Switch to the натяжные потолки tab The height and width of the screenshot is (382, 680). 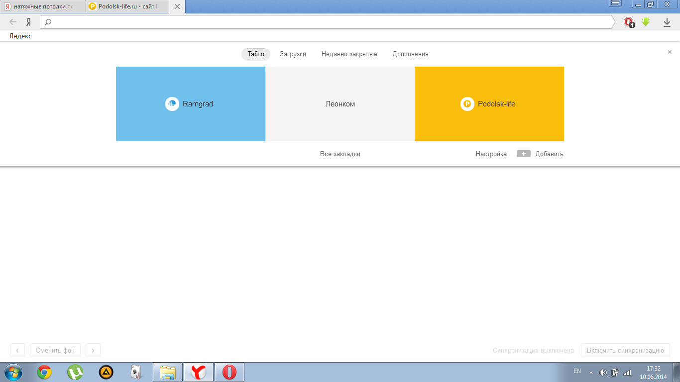43,6
